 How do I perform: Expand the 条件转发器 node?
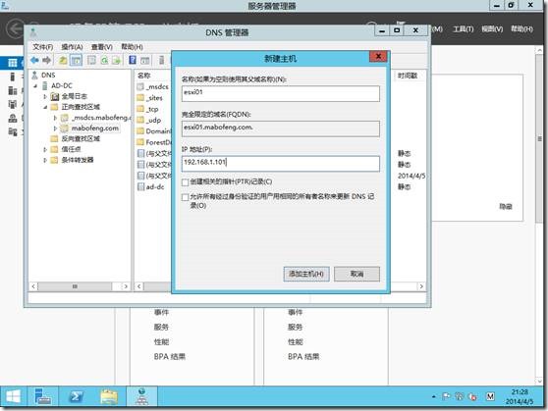point(45,160)
